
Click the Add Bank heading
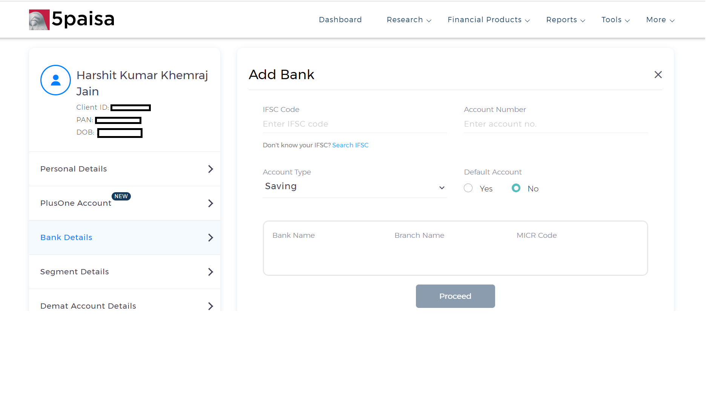[281, 75]
